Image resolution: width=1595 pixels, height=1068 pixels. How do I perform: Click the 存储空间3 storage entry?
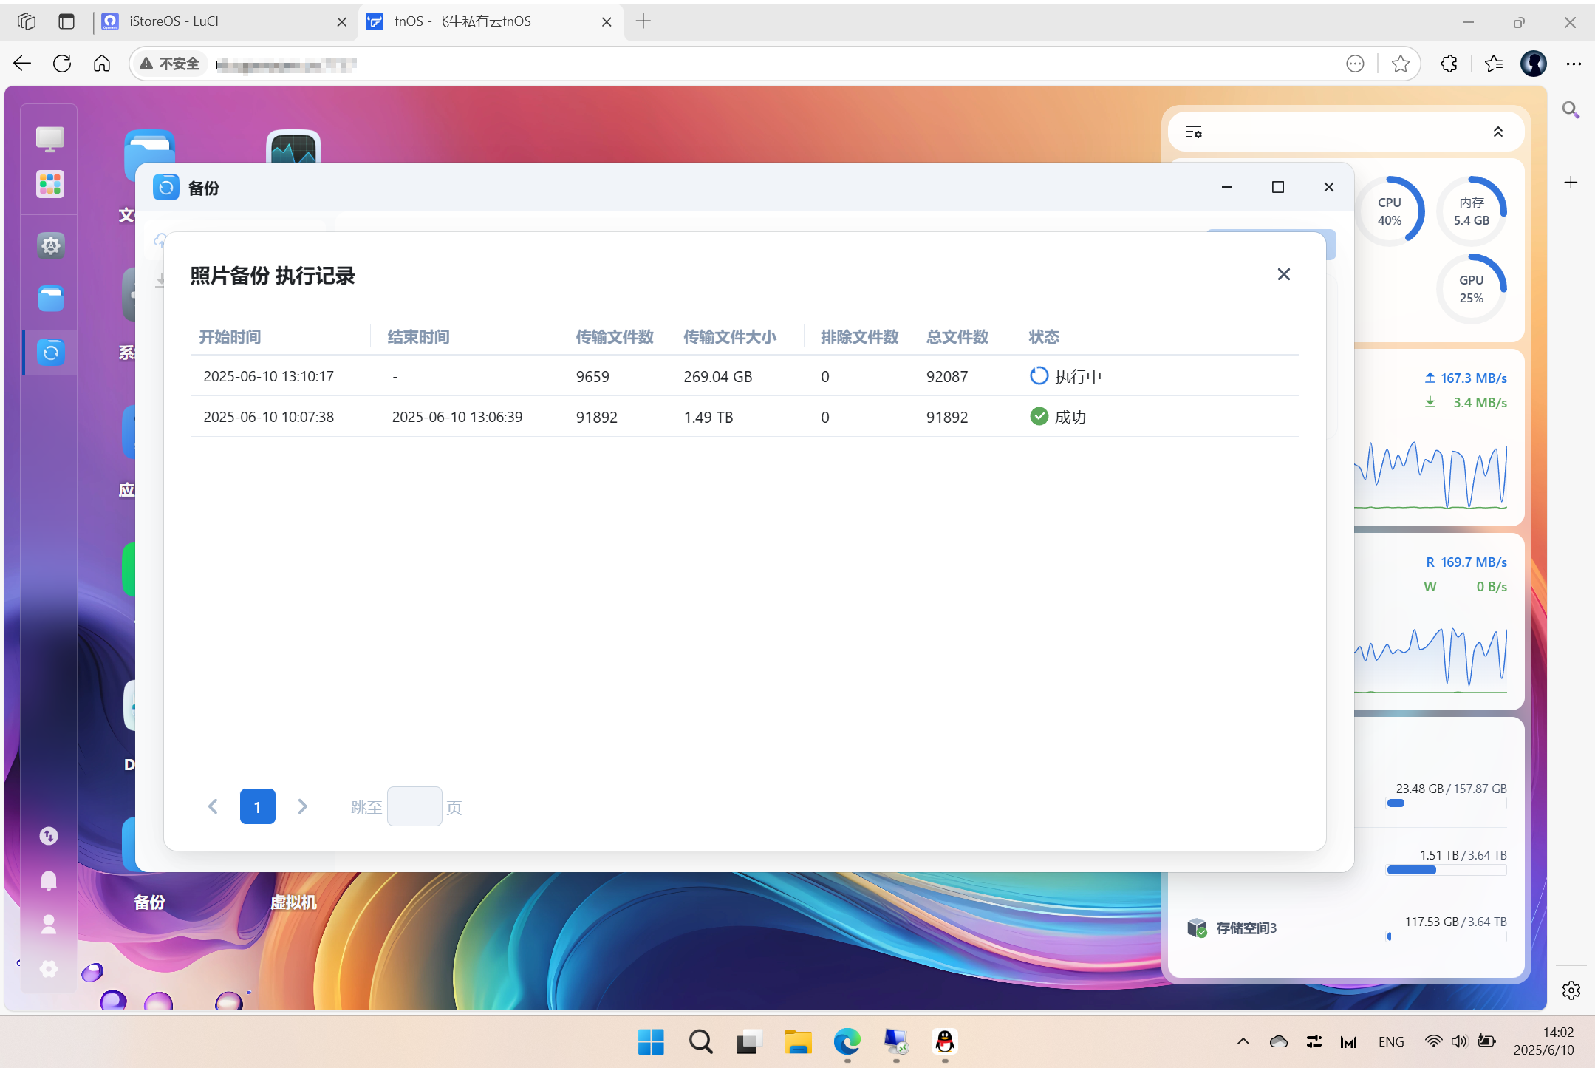point(1246,928)
